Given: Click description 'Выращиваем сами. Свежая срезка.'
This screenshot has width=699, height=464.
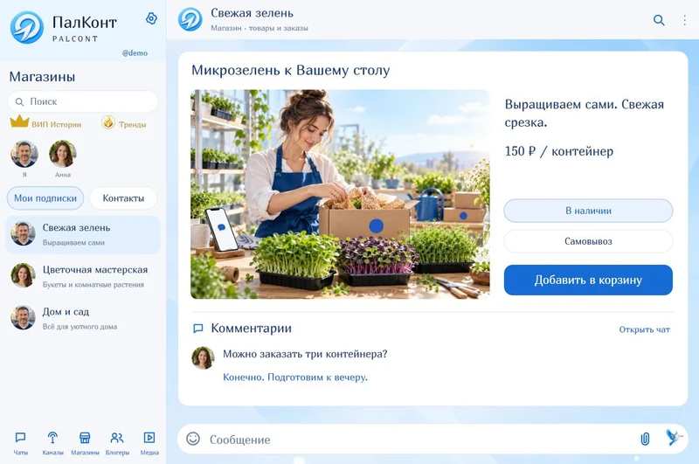Looking at the screenshot, I should click(585, 114).
